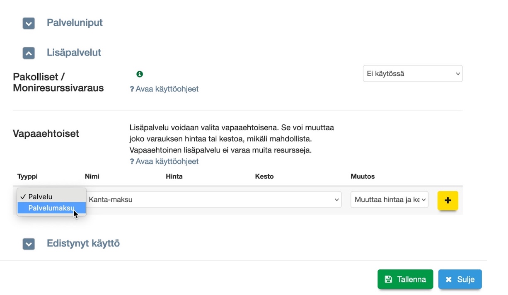The height and width of the screenshot is (295, 508).
Task: Click the Edistynyt käyttö heading text
Action: (83, 243)
